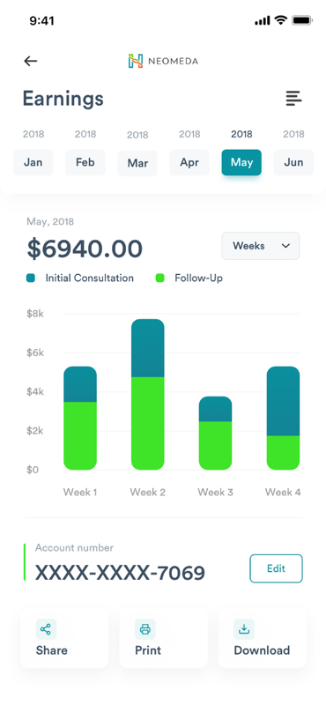The image size is (326, 705).
Task: Click the Share icon
Action: pyautogui.click(x=46, y=629)
